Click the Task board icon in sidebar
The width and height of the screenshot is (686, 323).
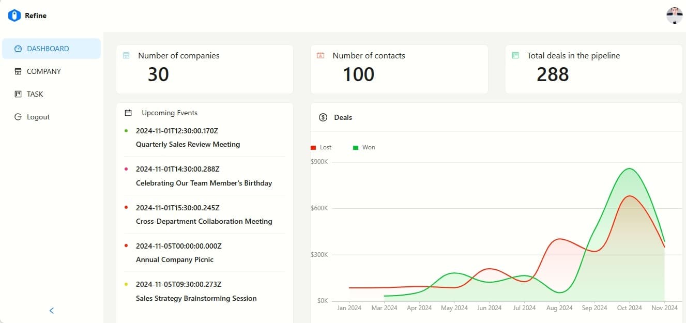tap(18, 94)
